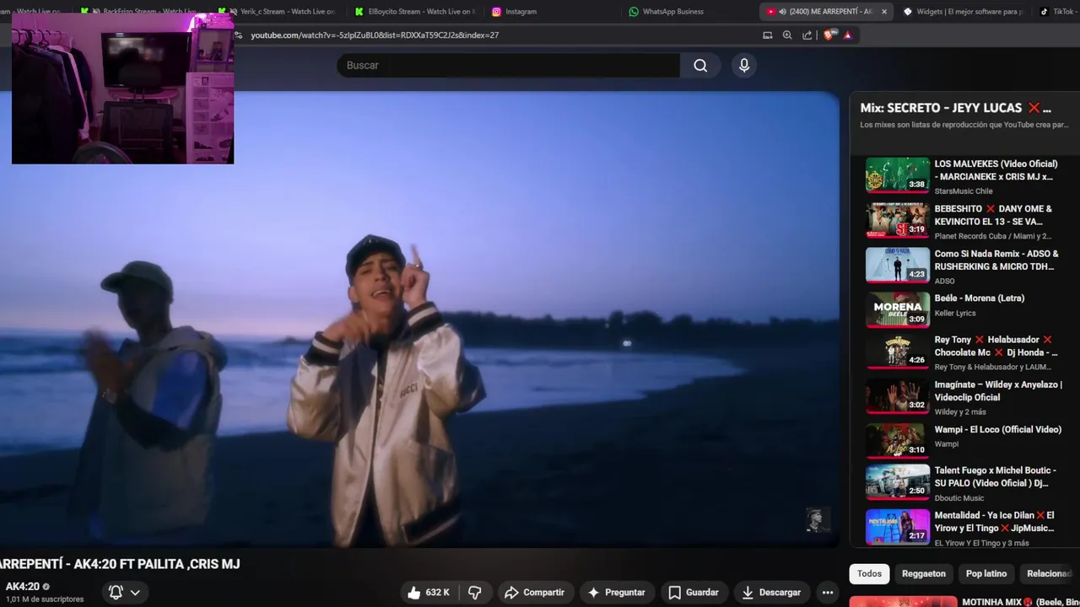The height and width of the screenshot is (607, 1080).
Task: Click Planet Records Cuba channel name
Action: pos(992,236)
